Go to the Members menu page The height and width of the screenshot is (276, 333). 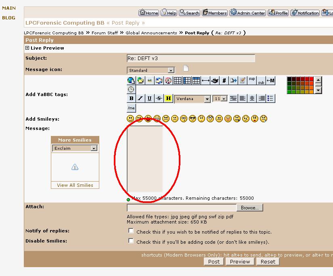click(x=215, y=13)
